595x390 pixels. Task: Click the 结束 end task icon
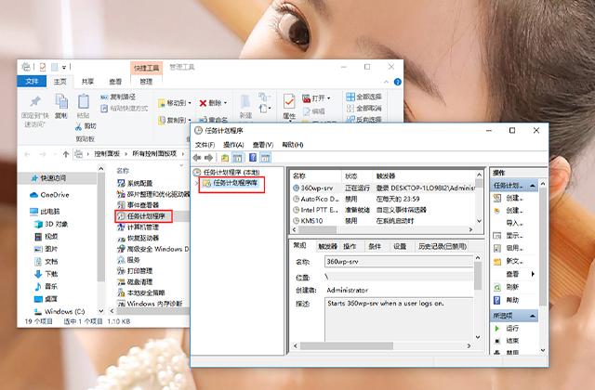point(497,341)
